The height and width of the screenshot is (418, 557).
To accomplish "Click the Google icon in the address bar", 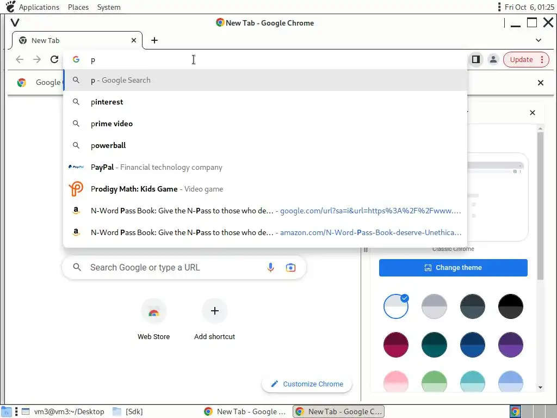I will click(x=76, y=59).
